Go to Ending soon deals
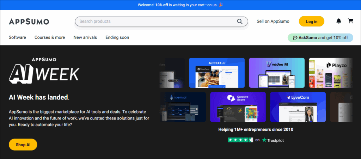This screenshot has width=361, height=159. [x=117, y=37]
